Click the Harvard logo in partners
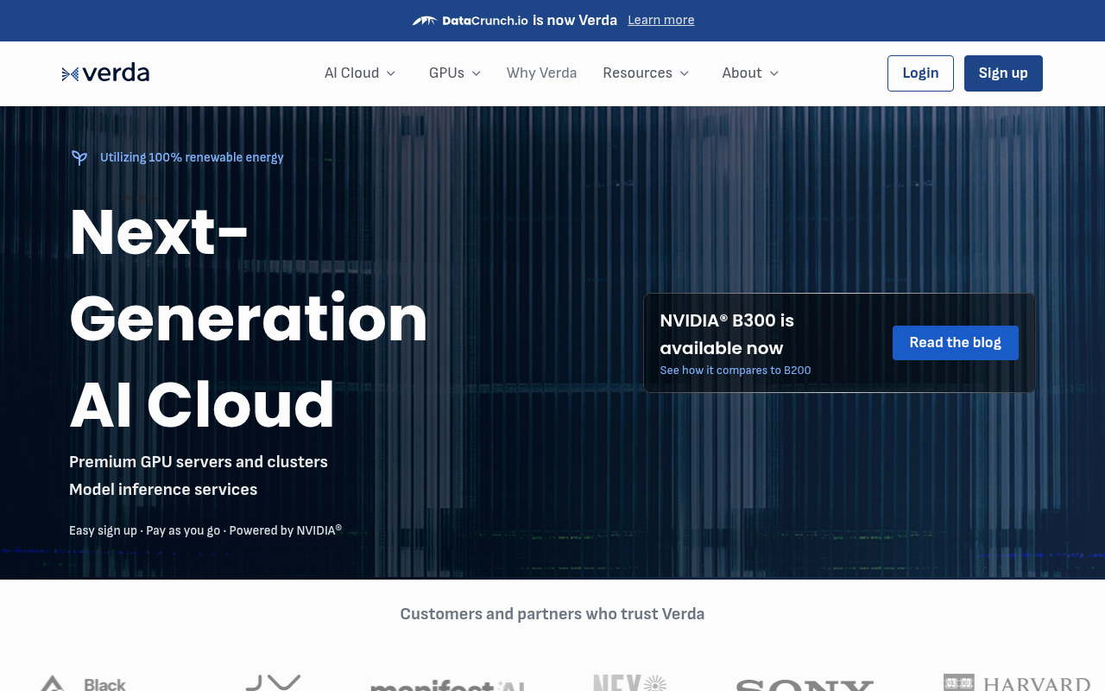 click(1016, 683)
